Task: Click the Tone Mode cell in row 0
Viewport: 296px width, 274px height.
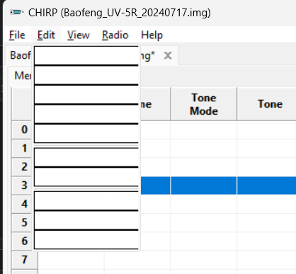Action: [204, 130]
